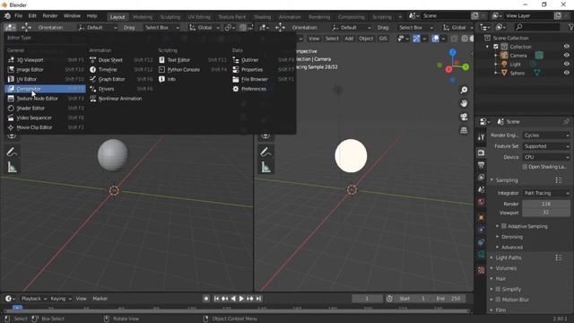
Task: Jump to the last frame
Action: click(258, 299)
